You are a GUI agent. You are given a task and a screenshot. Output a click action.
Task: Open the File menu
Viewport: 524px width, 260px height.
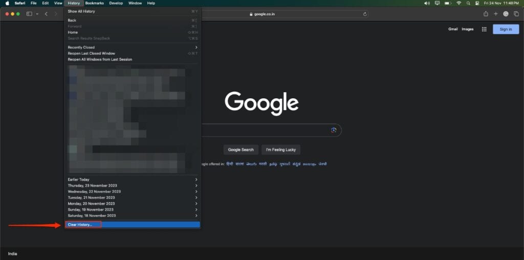point(34,3)
